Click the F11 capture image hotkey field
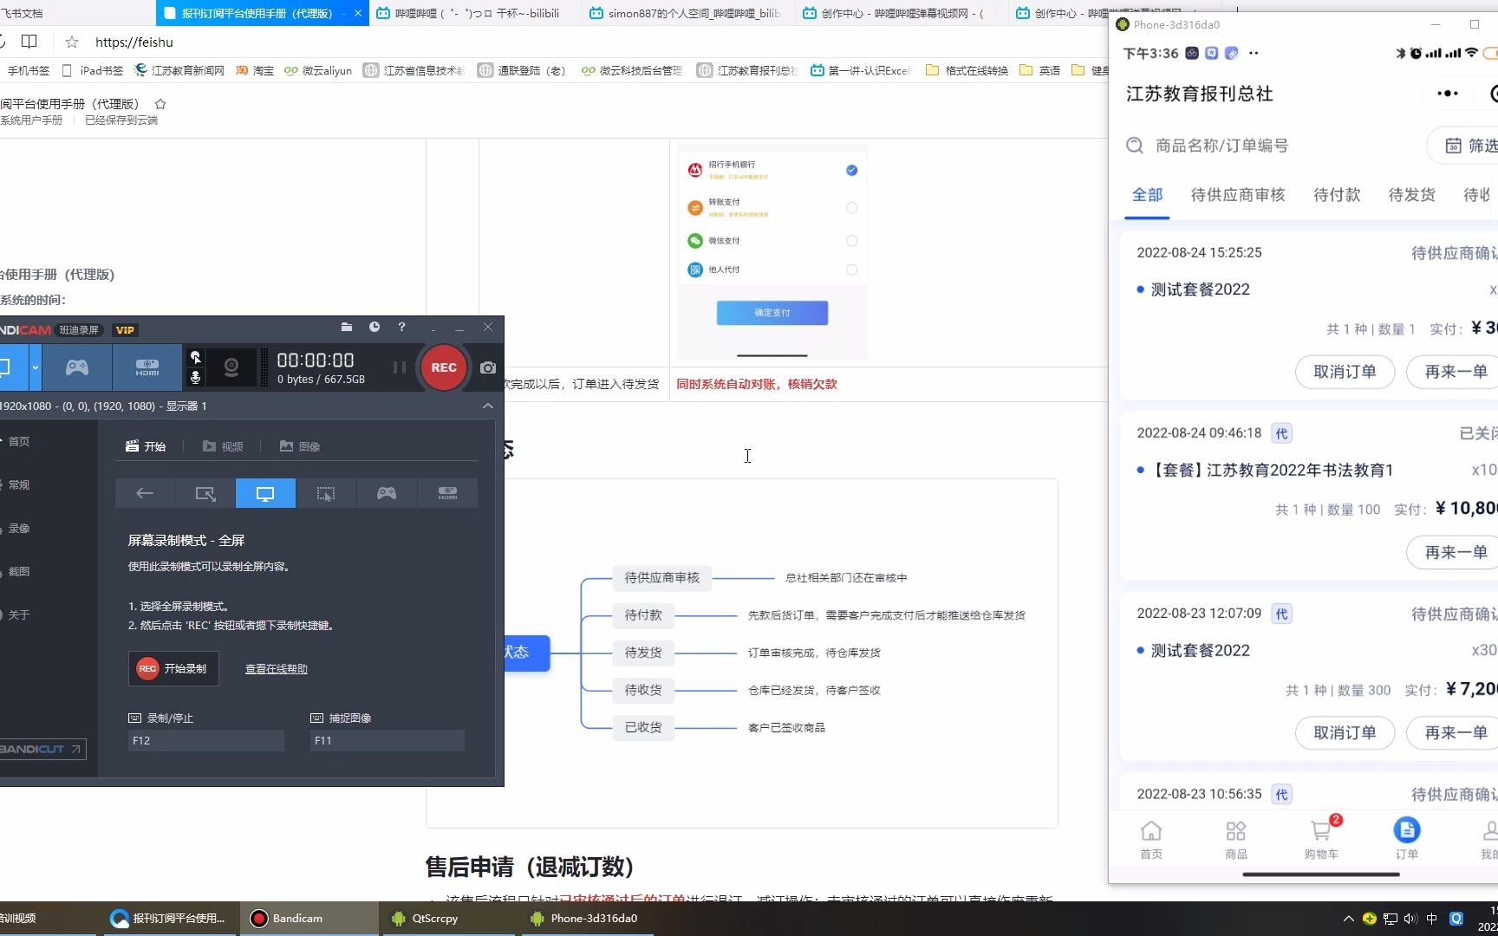Image resolution: width=1498 pixels, height=936 pixels. click(x=388, y=740)
